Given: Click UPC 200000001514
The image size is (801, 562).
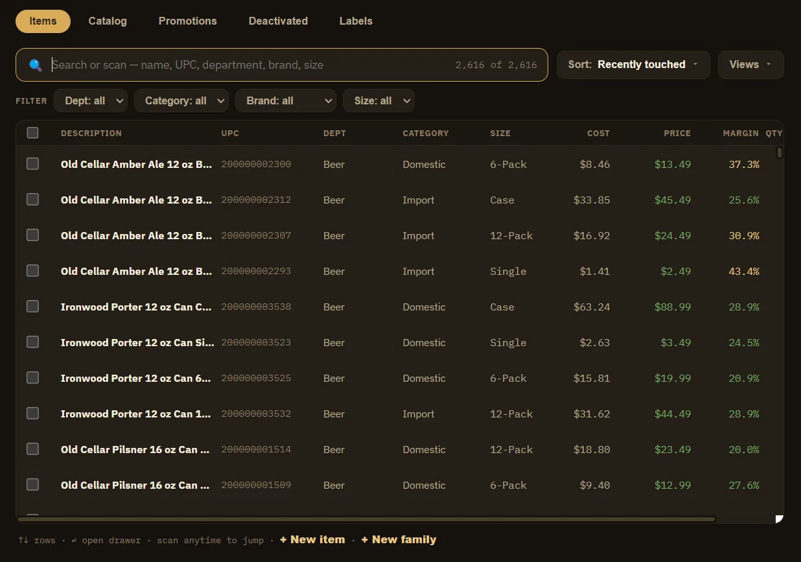Looking at the screenshot, I should click(256, 449).
